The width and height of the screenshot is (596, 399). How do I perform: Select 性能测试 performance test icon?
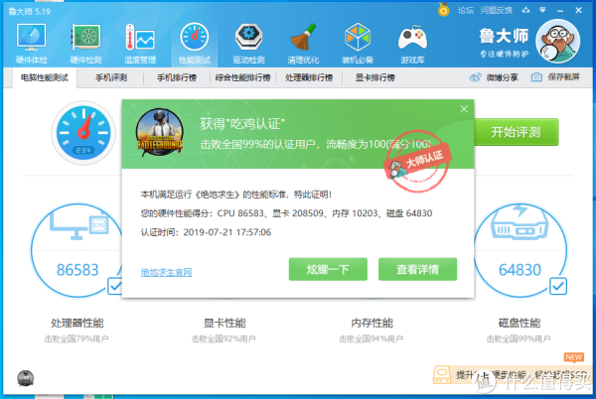(x=195, y=43)
